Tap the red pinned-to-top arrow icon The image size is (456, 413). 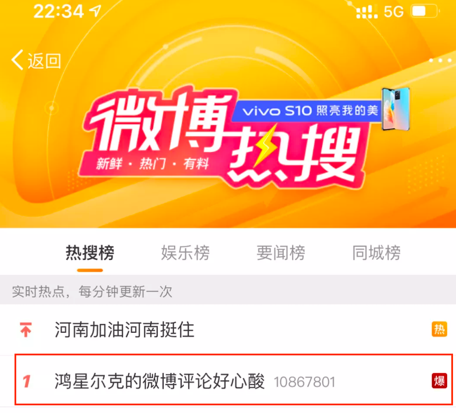coord(26,330)
